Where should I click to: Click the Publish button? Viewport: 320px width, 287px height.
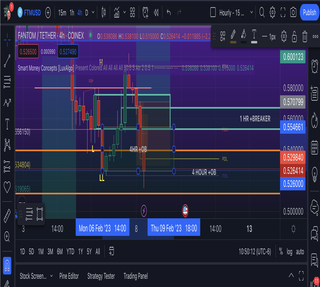click(x=310, y=12)
